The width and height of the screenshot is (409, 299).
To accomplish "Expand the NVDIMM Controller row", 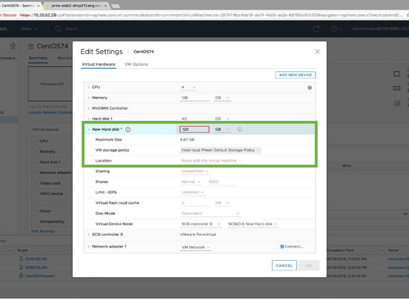I will click(89, 108).
